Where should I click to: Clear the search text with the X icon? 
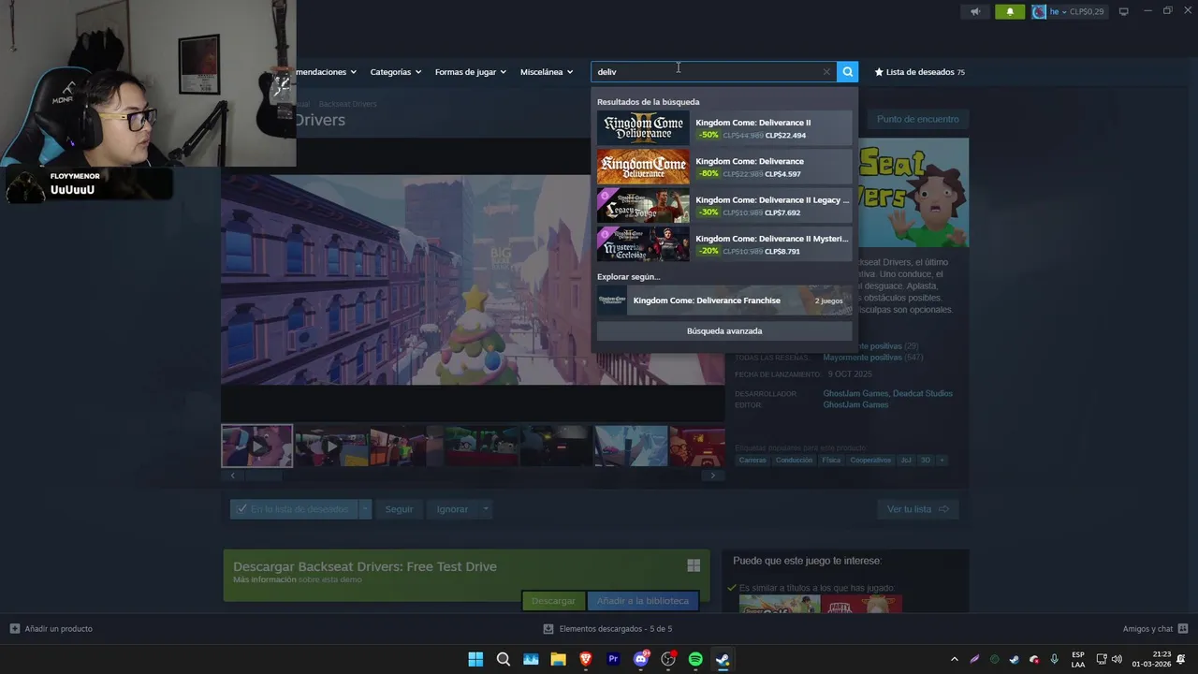(826, 72)
